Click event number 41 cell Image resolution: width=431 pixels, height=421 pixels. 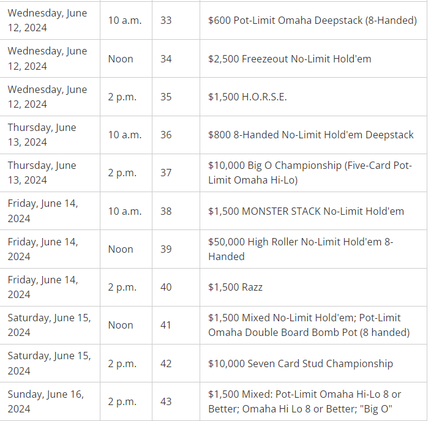(166, 325)
